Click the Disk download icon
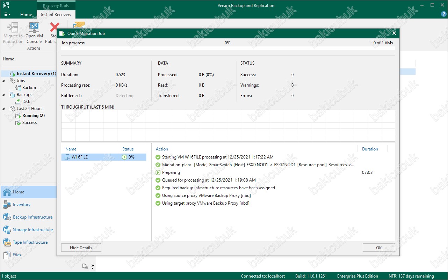The height and width of the screenshot is (280, 448). coord(18,102)
